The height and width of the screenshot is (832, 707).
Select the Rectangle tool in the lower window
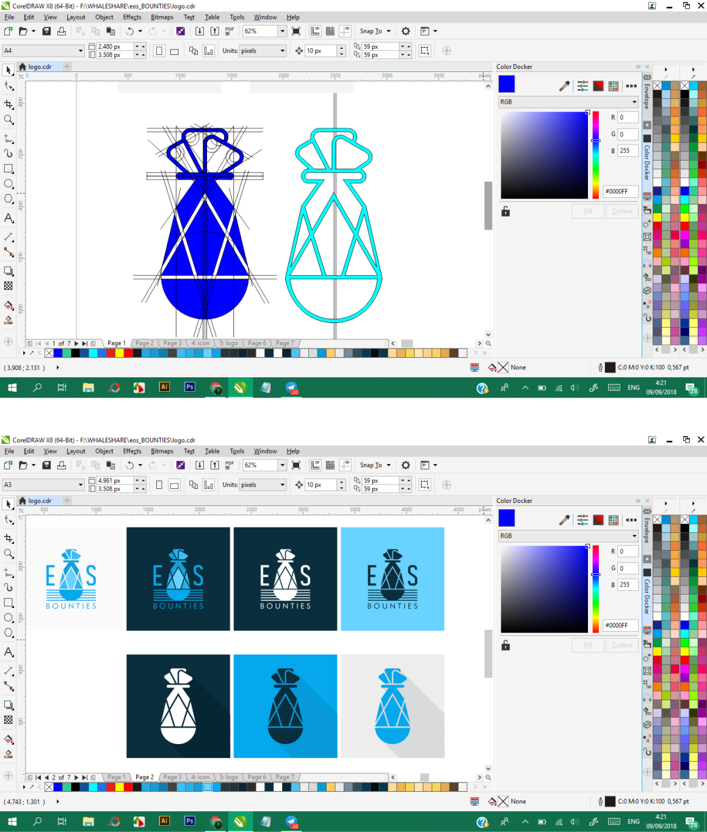click(9, 602)
